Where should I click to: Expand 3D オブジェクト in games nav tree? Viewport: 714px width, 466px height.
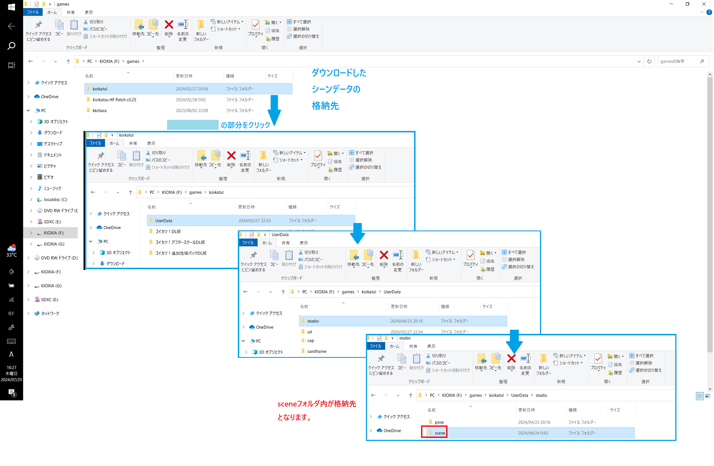coord(32,122)
